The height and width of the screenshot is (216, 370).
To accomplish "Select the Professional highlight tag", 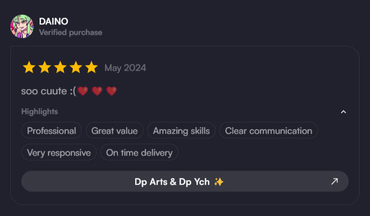I will [x=51, y=131].
